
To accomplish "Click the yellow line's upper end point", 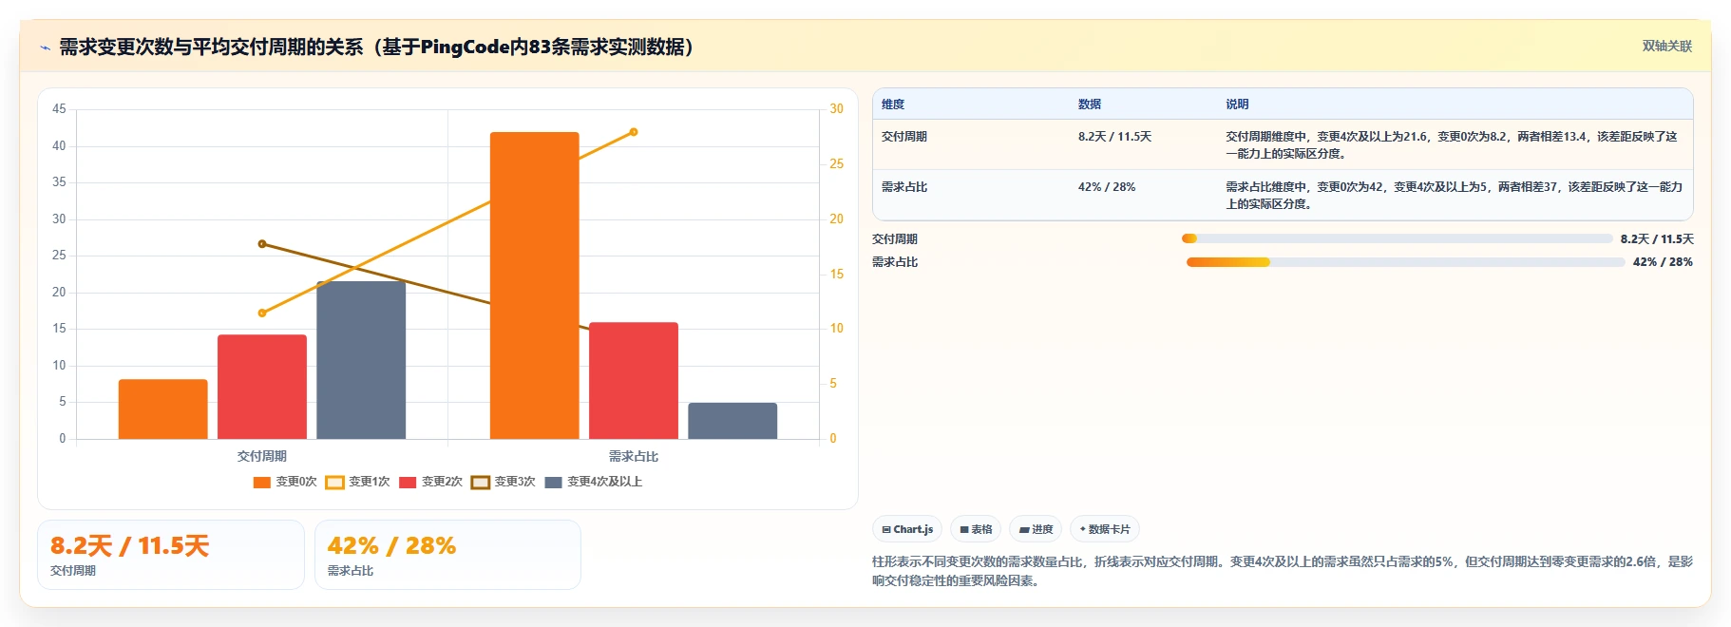I will pos(634,132).
